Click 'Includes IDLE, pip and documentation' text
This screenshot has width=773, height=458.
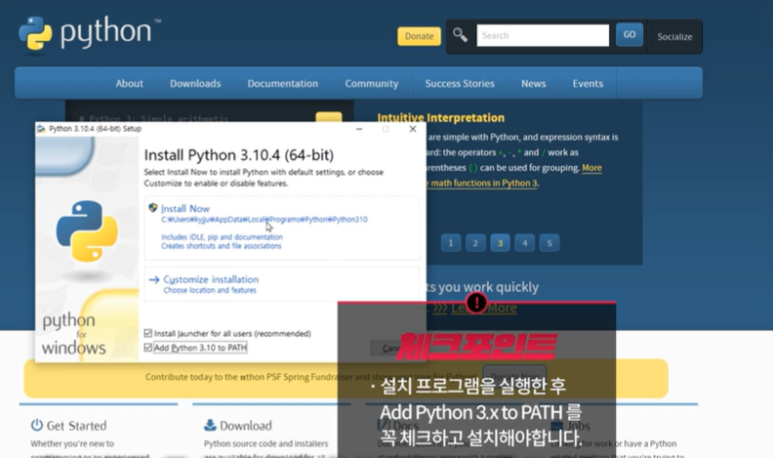tap(222, 236)
